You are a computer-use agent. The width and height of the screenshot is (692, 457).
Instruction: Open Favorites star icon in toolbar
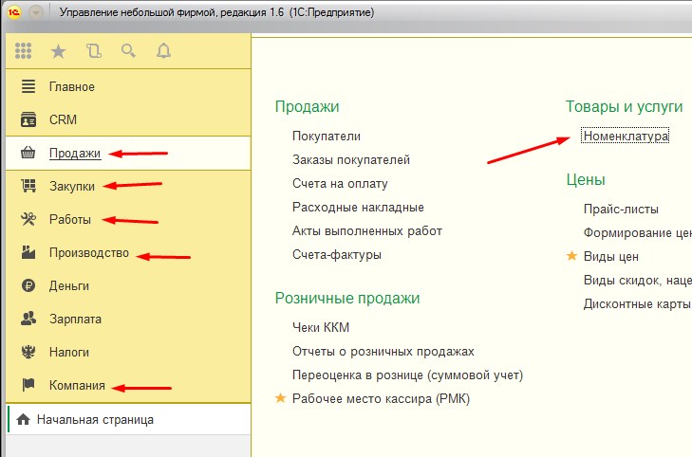click(59, 51)
